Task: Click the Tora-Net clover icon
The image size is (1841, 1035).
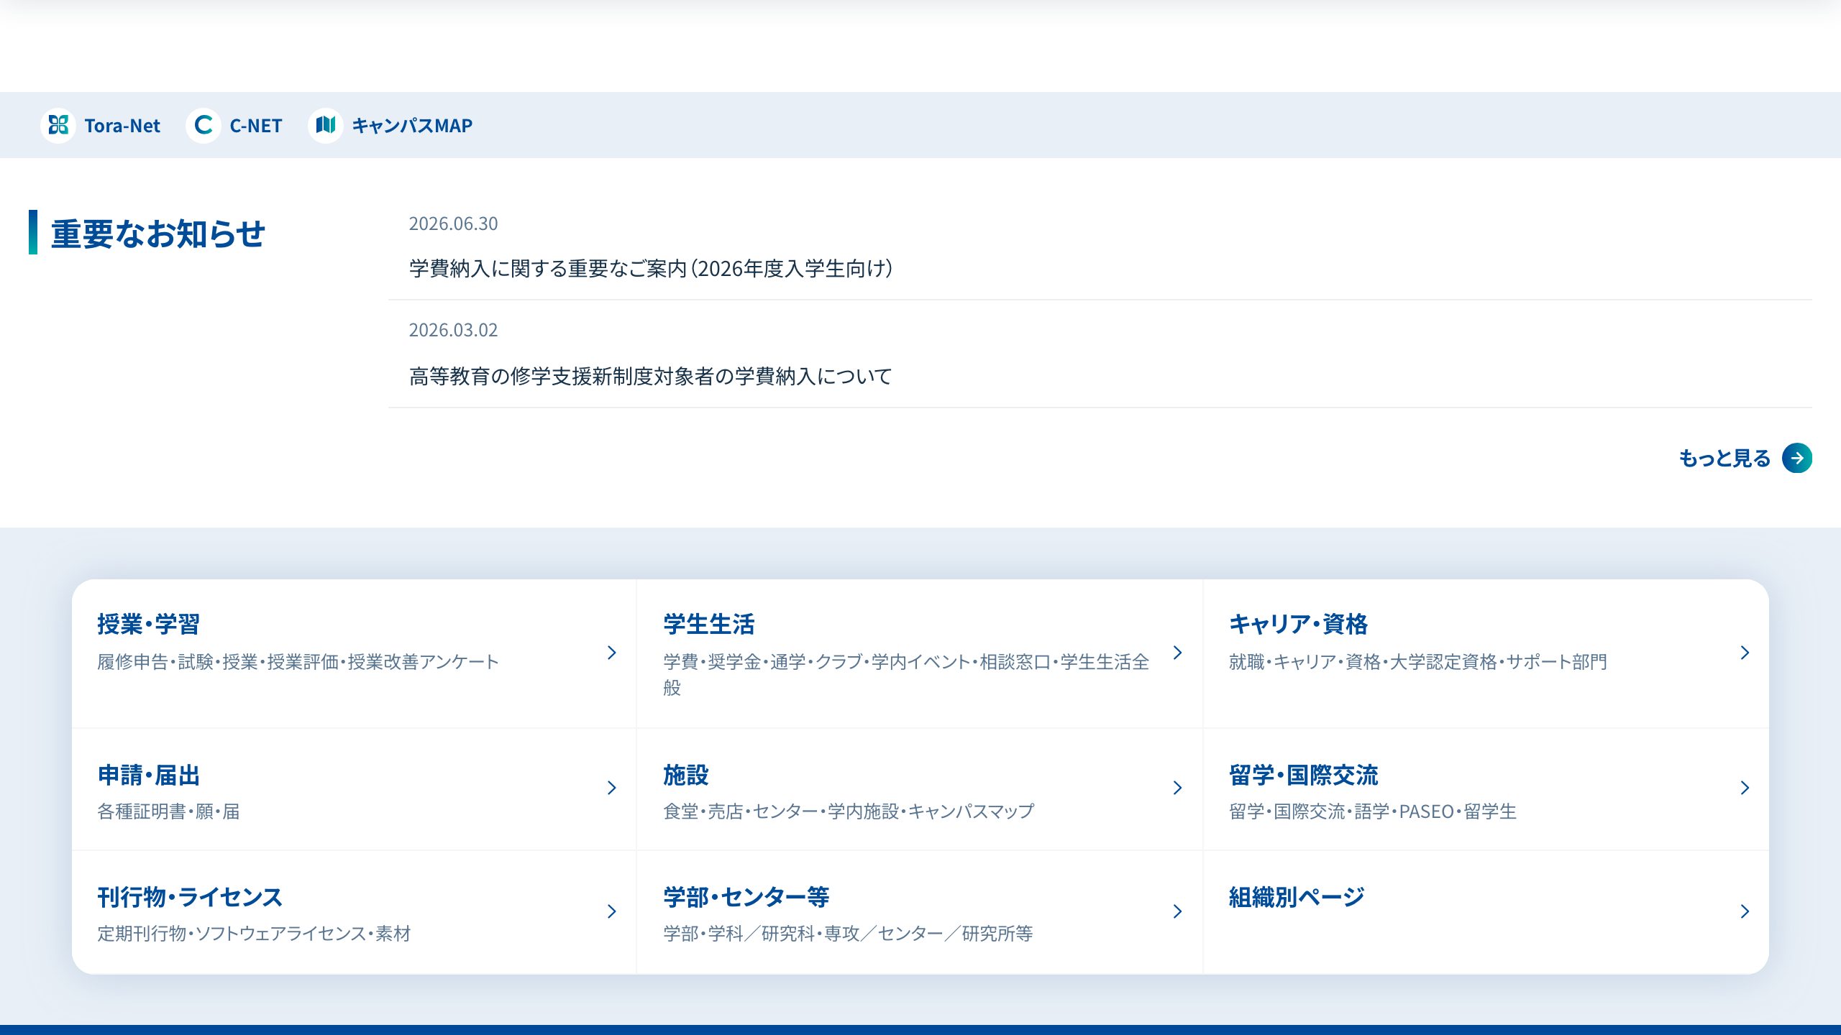Action: (58, 125)
